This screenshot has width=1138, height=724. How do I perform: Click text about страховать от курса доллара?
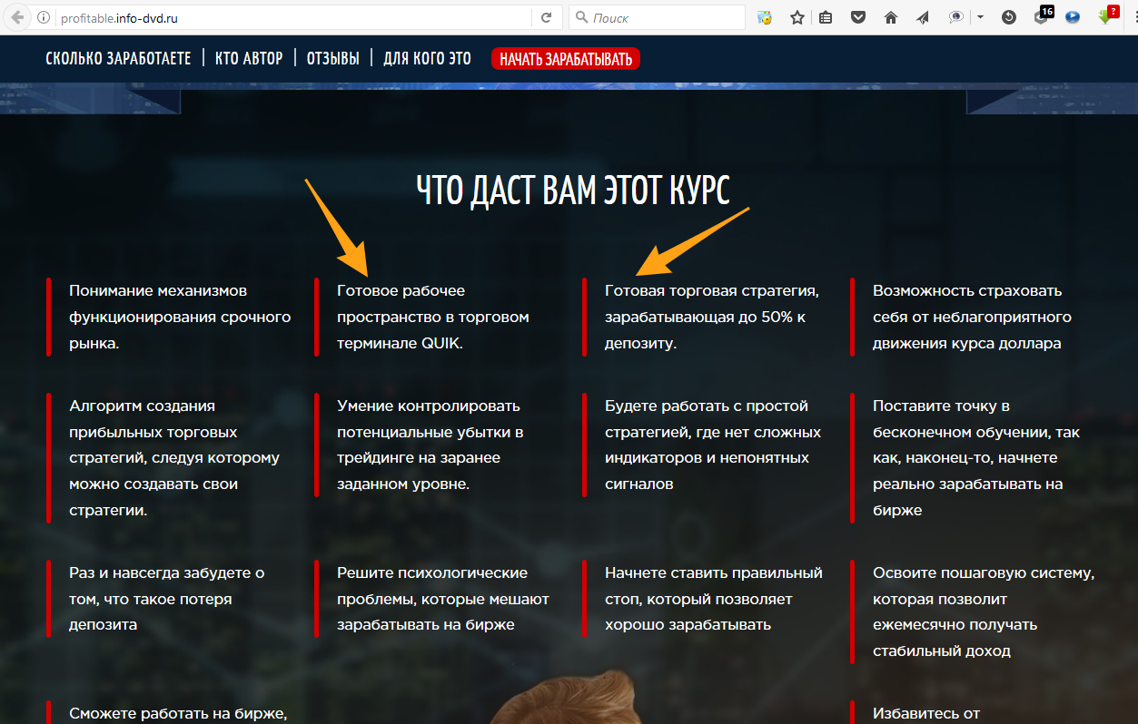pos(972,317)
